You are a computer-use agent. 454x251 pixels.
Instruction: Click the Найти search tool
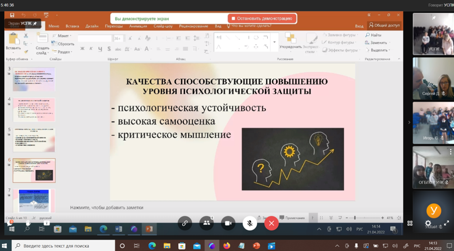click(x=373, y=35)
